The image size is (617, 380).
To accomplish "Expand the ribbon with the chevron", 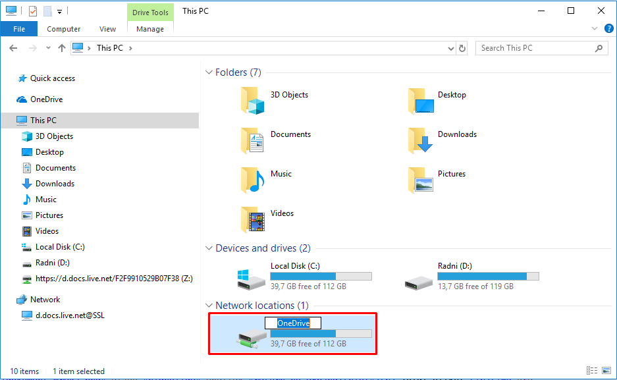I will (595, 28).
